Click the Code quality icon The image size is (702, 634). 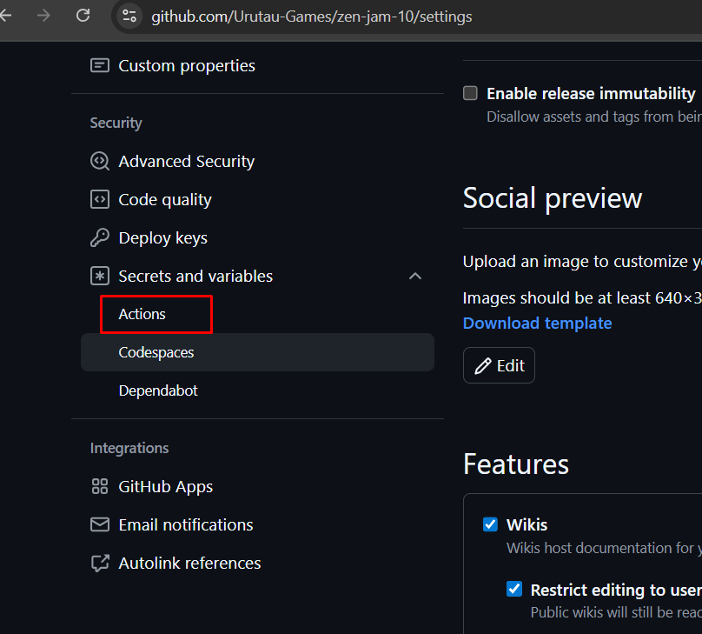point(100,199)
